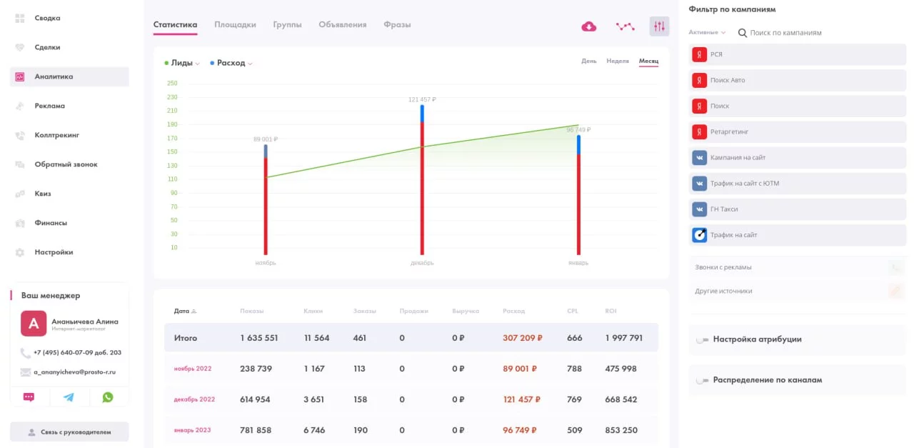Click the campaign search magnifier icon
The image size is (914, 448).
click(742, 33)
